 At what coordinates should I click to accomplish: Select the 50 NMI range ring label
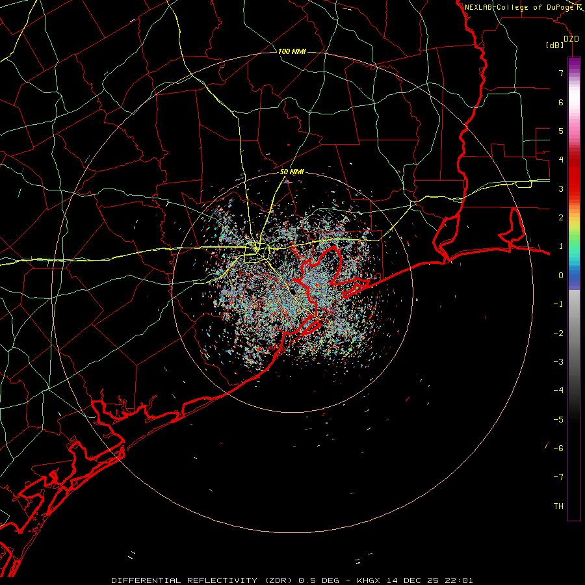(x=292, y=172)
